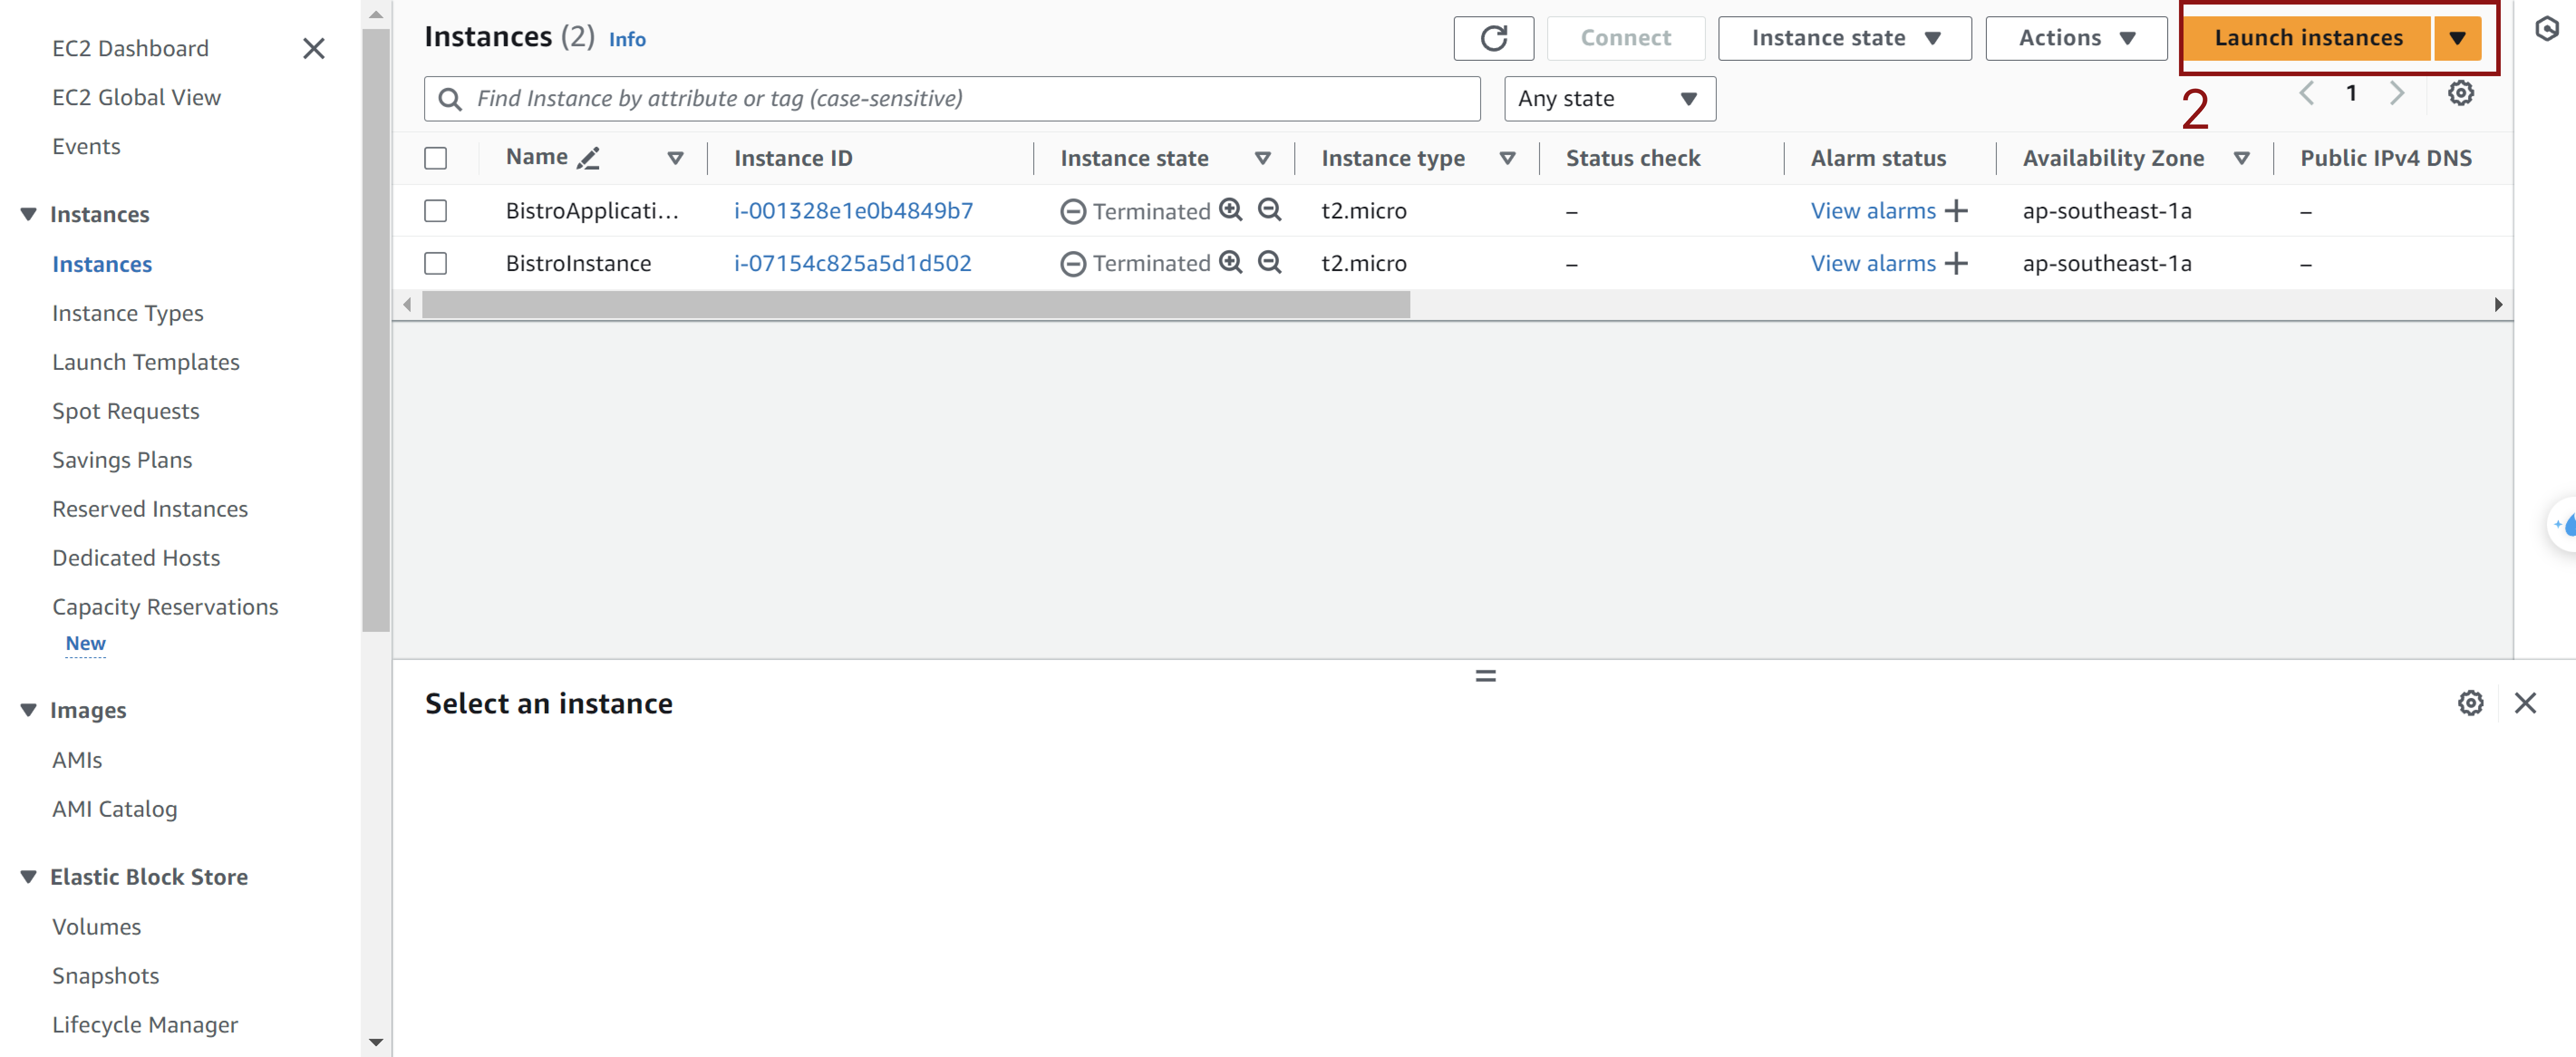Click the search magnifier icon
The width and height of the screenshot is (2576, 1057).
pos(450,99)
